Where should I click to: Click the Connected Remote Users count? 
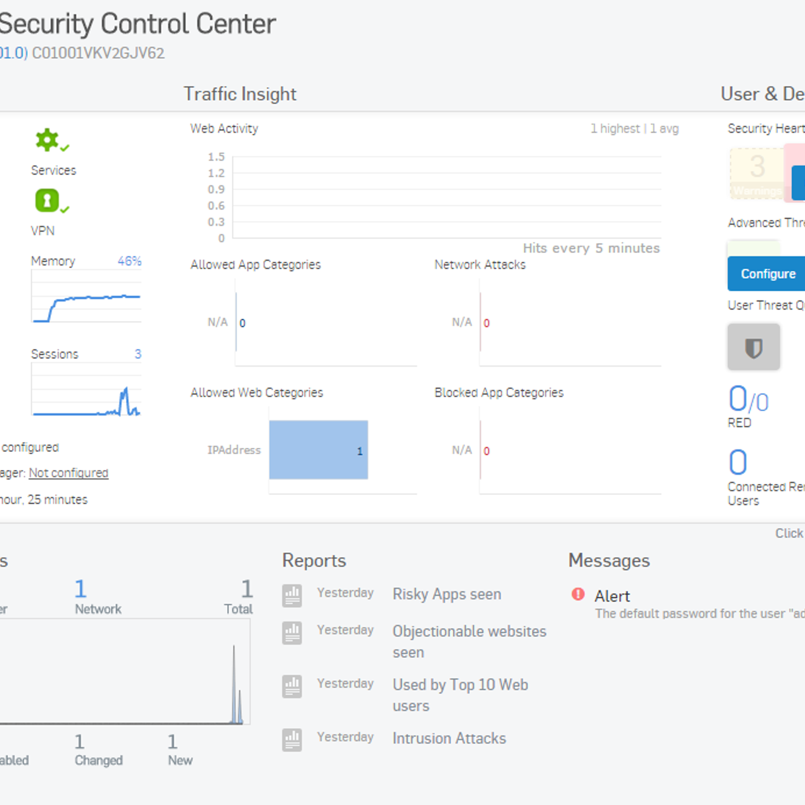pos(738,462)
